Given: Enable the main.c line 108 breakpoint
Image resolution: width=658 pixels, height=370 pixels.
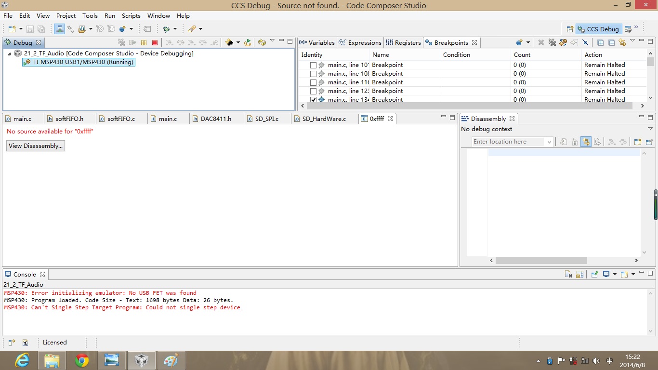Looking at the screenshot, I should [x=313, y=74].
